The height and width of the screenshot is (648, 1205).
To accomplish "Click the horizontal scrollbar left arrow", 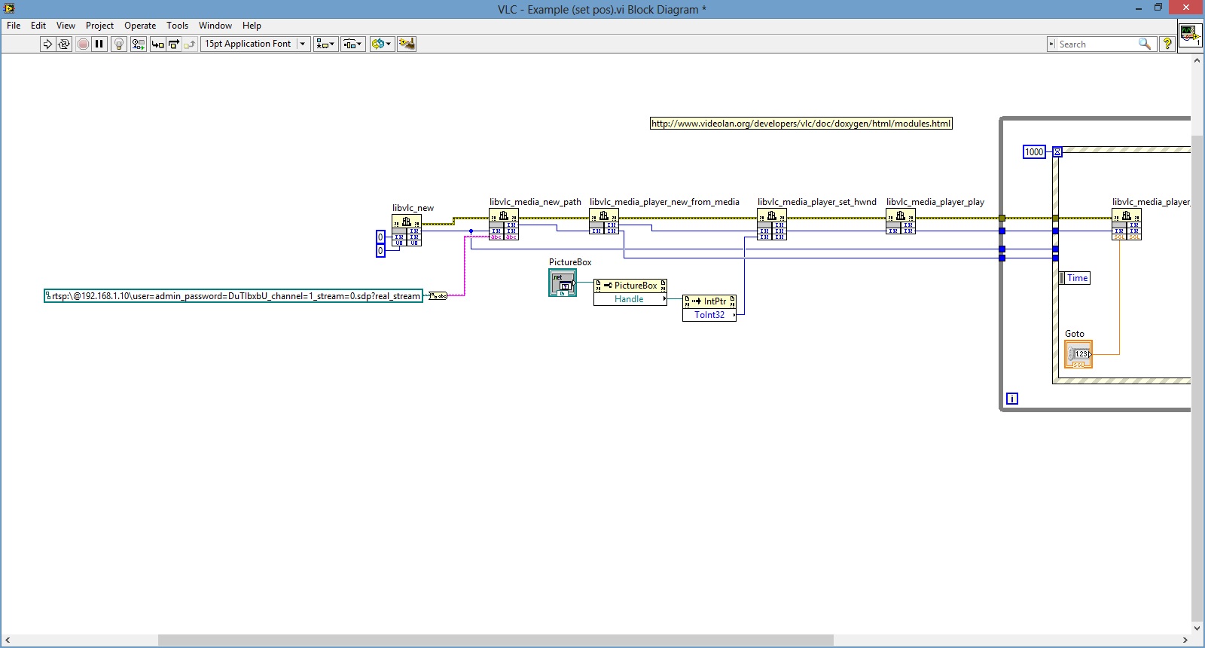I will pyautogui.click(x=8, y=640).
